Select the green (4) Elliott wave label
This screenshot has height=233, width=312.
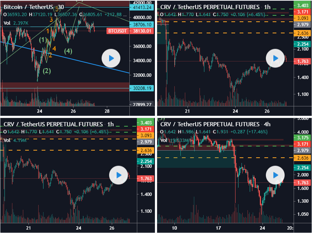click(x=68, y=51)
